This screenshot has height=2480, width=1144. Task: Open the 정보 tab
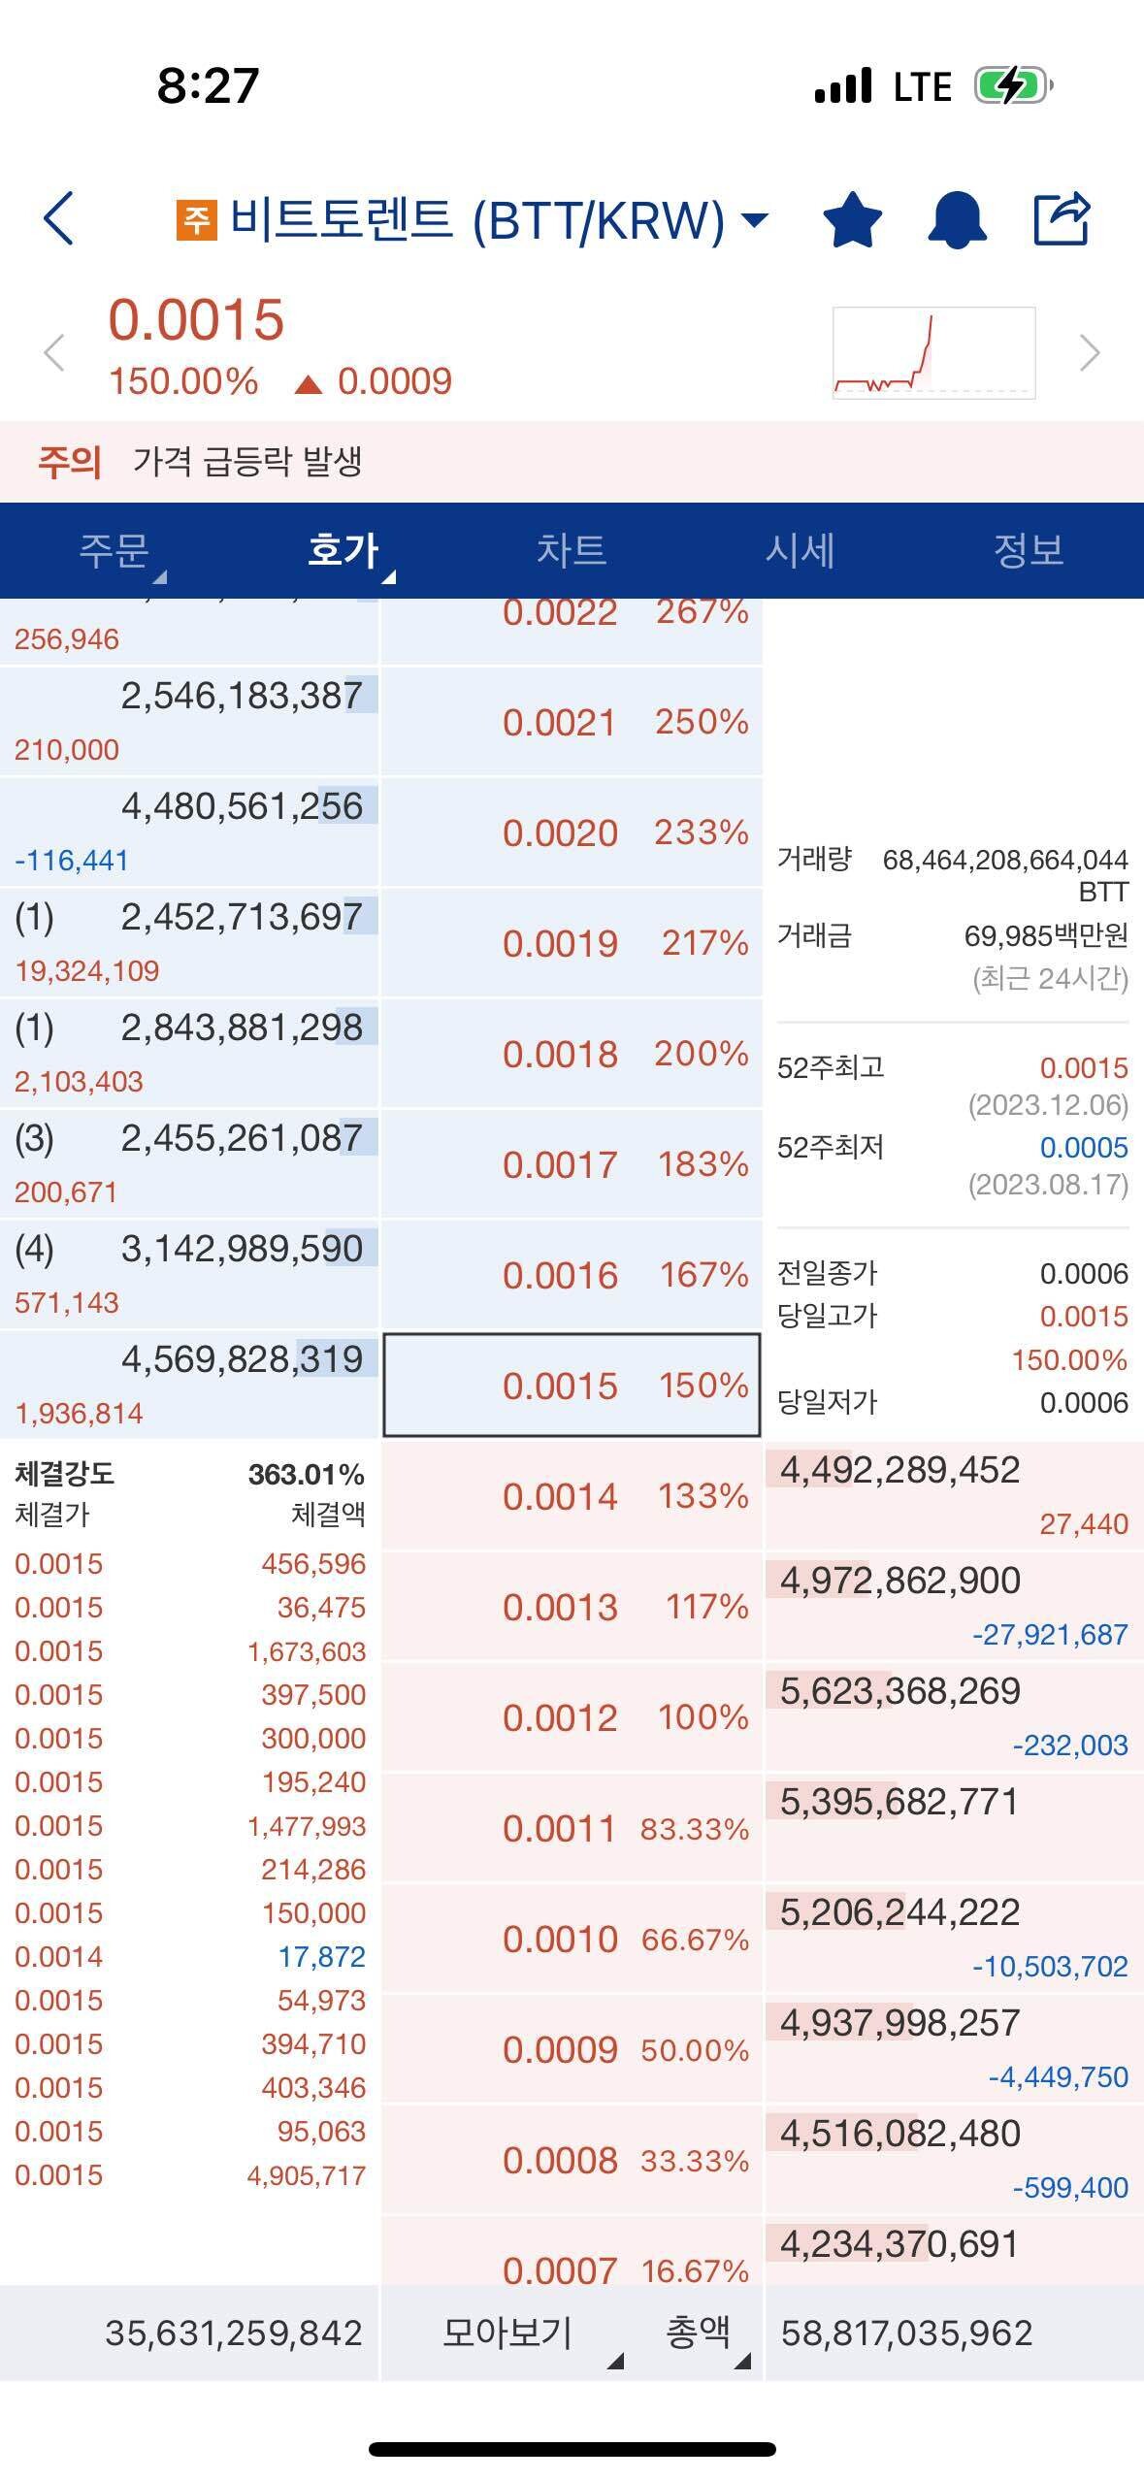[x=1029, y=550]
